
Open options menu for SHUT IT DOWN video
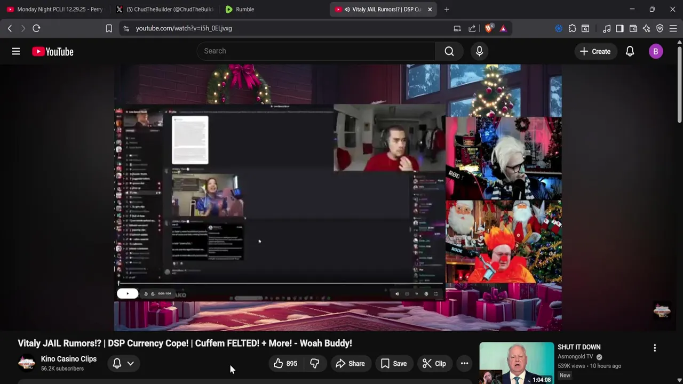[655, 348]
